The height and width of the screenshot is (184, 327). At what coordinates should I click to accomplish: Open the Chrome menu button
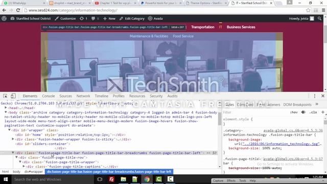tap(323, 10)
